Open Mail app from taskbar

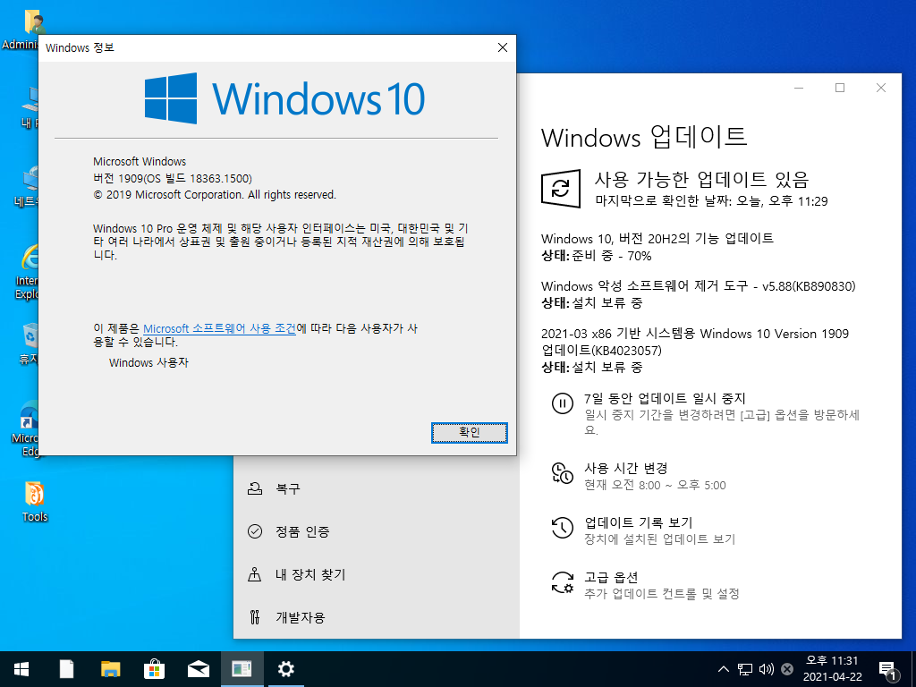pyautogui.click(x=198, y=669)
